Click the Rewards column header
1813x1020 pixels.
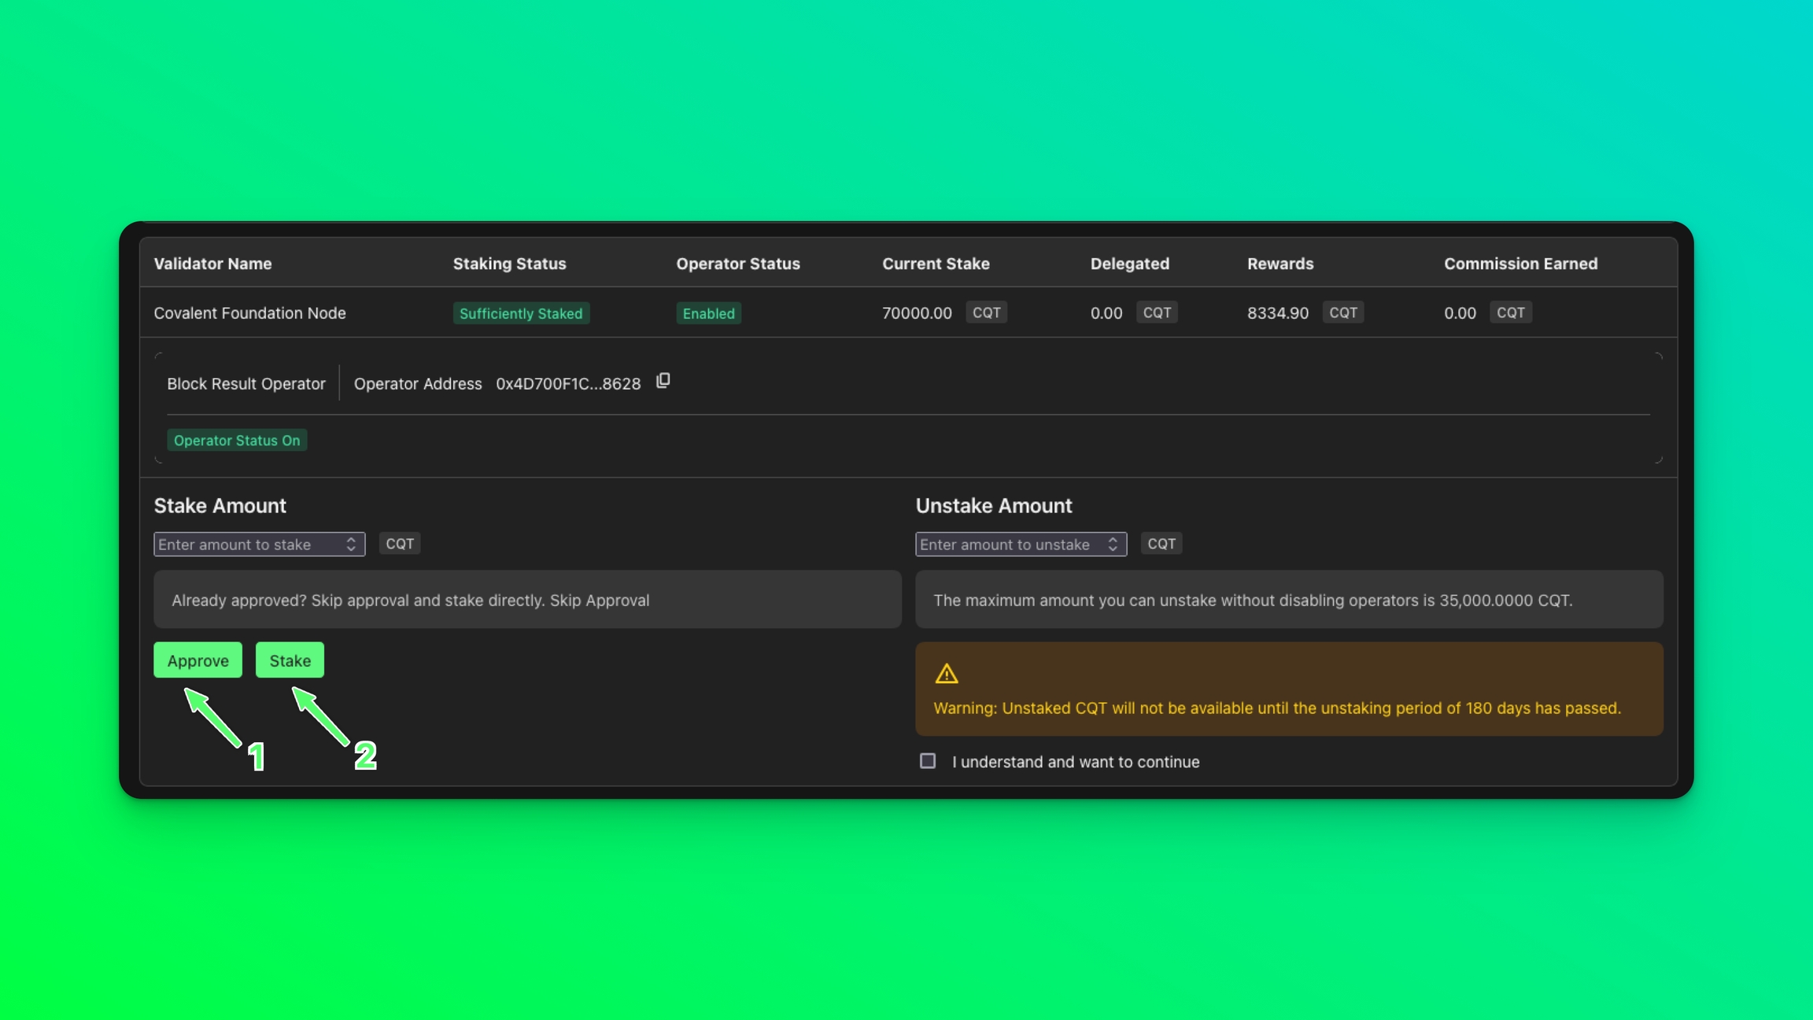(x=1279, y=264)
